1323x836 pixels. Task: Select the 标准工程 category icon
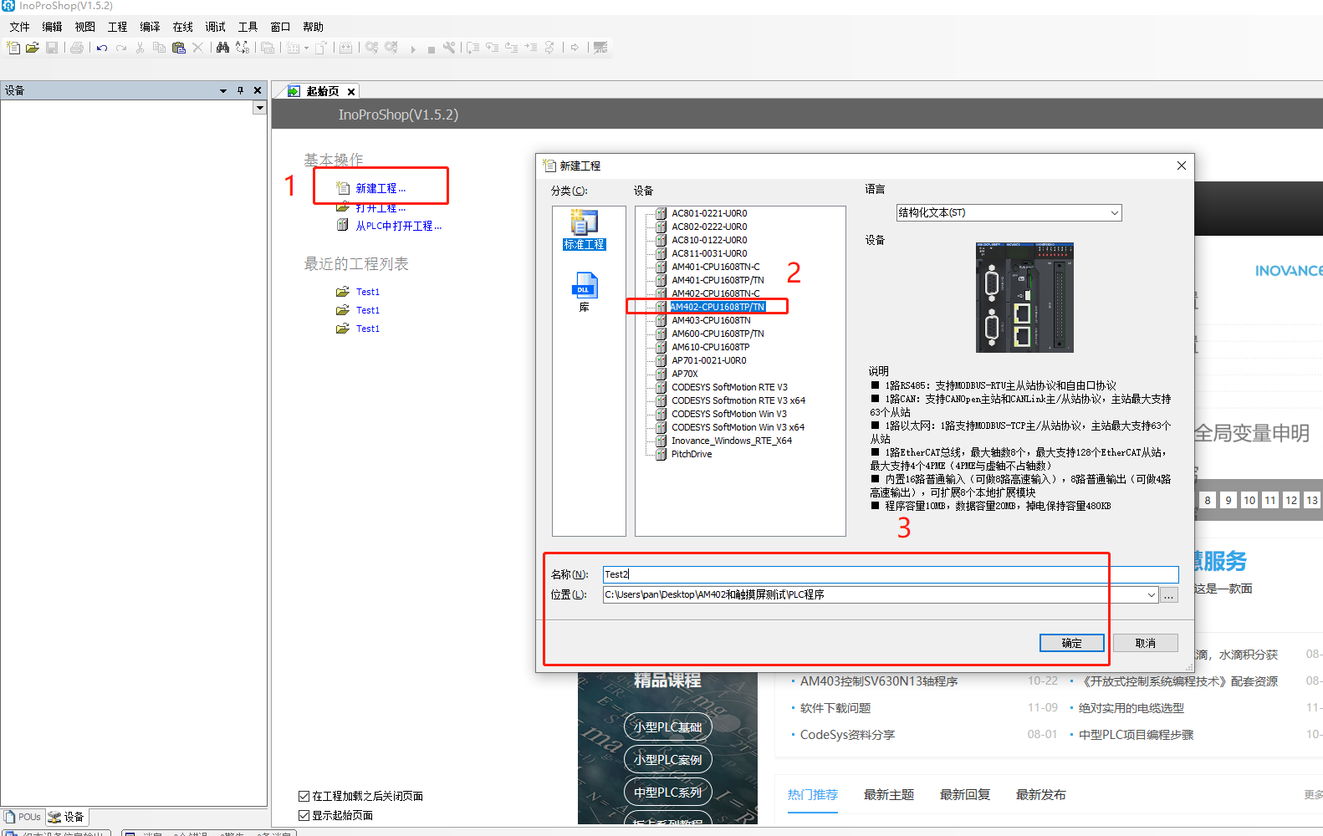[584, 230]
